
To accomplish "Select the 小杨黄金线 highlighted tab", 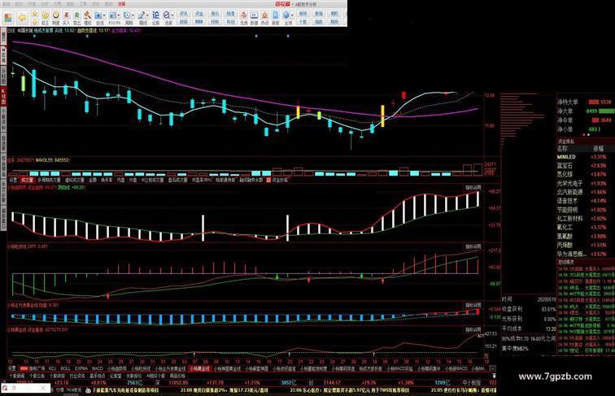I will (199, 368).
